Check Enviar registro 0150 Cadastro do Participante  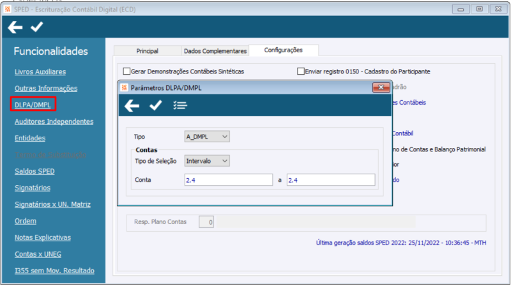point(300,71)
